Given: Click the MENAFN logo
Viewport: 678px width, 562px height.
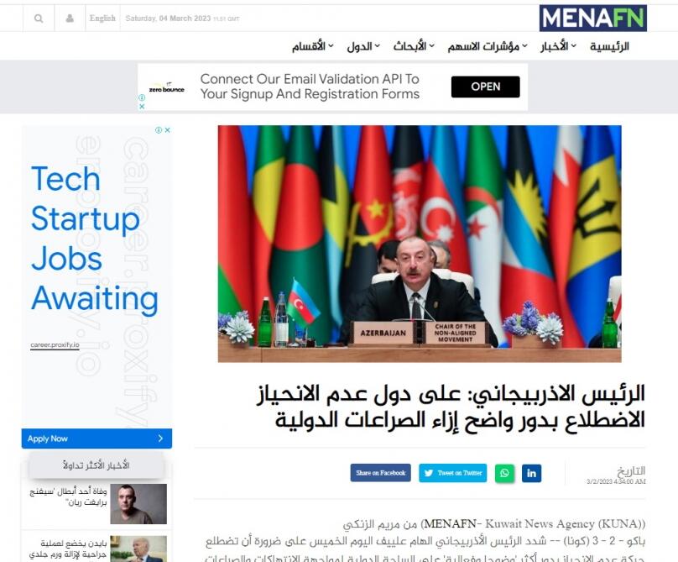Looking at the screenshot, I should (x=592, y=18).
